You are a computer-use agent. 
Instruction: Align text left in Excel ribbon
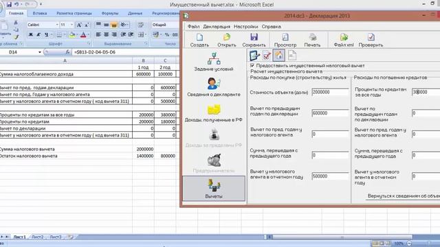click(x=98, y=34)
